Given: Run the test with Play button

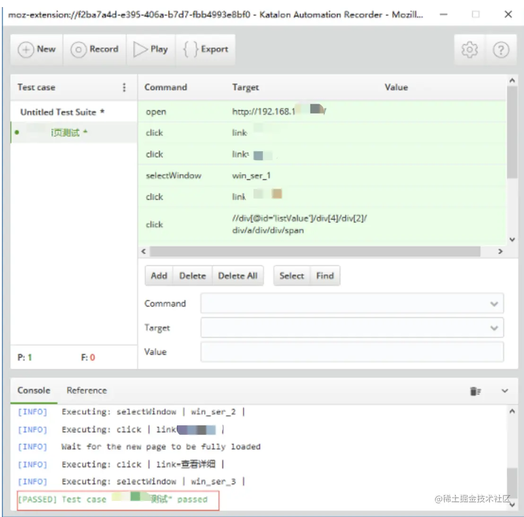Looking at the screenshot, I should (151, 50).
